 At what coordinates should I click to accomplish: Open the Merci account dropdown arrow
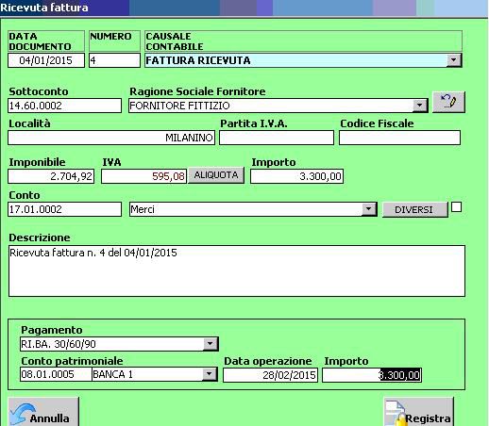point(369,209)
